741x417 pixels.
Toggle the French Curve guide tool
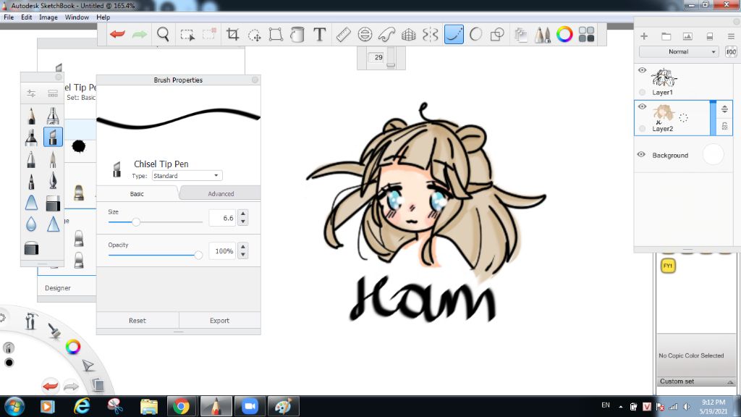[386, 35]
